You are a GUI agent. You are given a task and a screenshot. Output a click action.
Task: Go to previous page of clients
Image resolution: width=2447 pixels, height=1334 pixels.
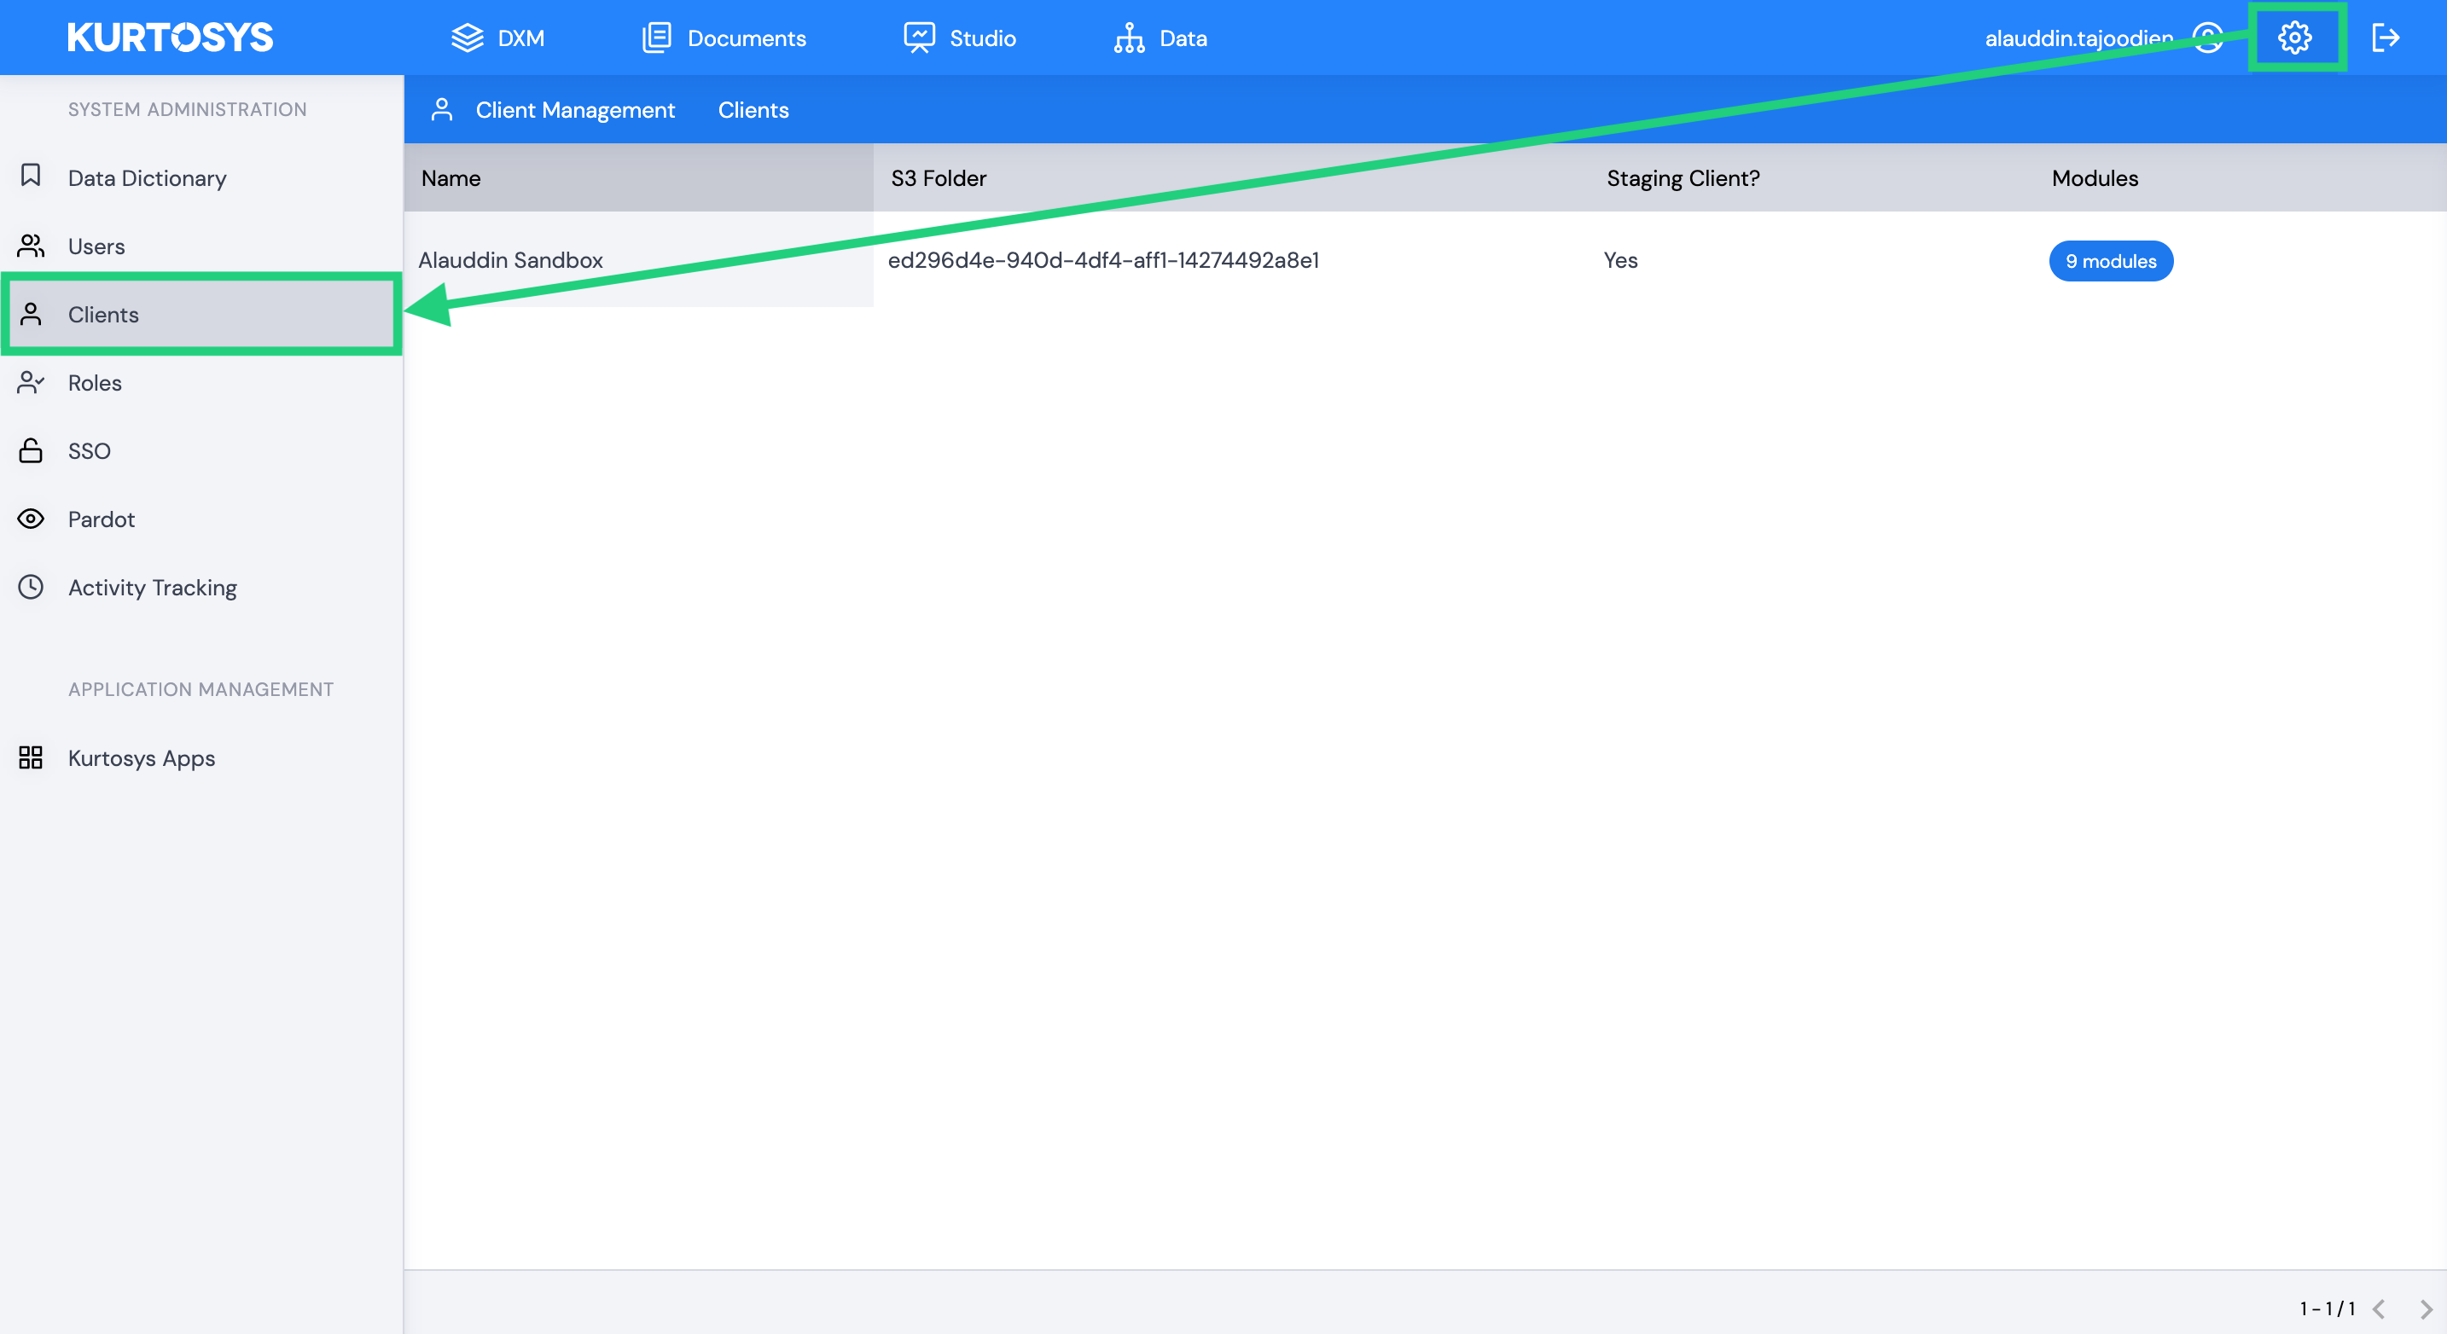click(2380, 1309)
